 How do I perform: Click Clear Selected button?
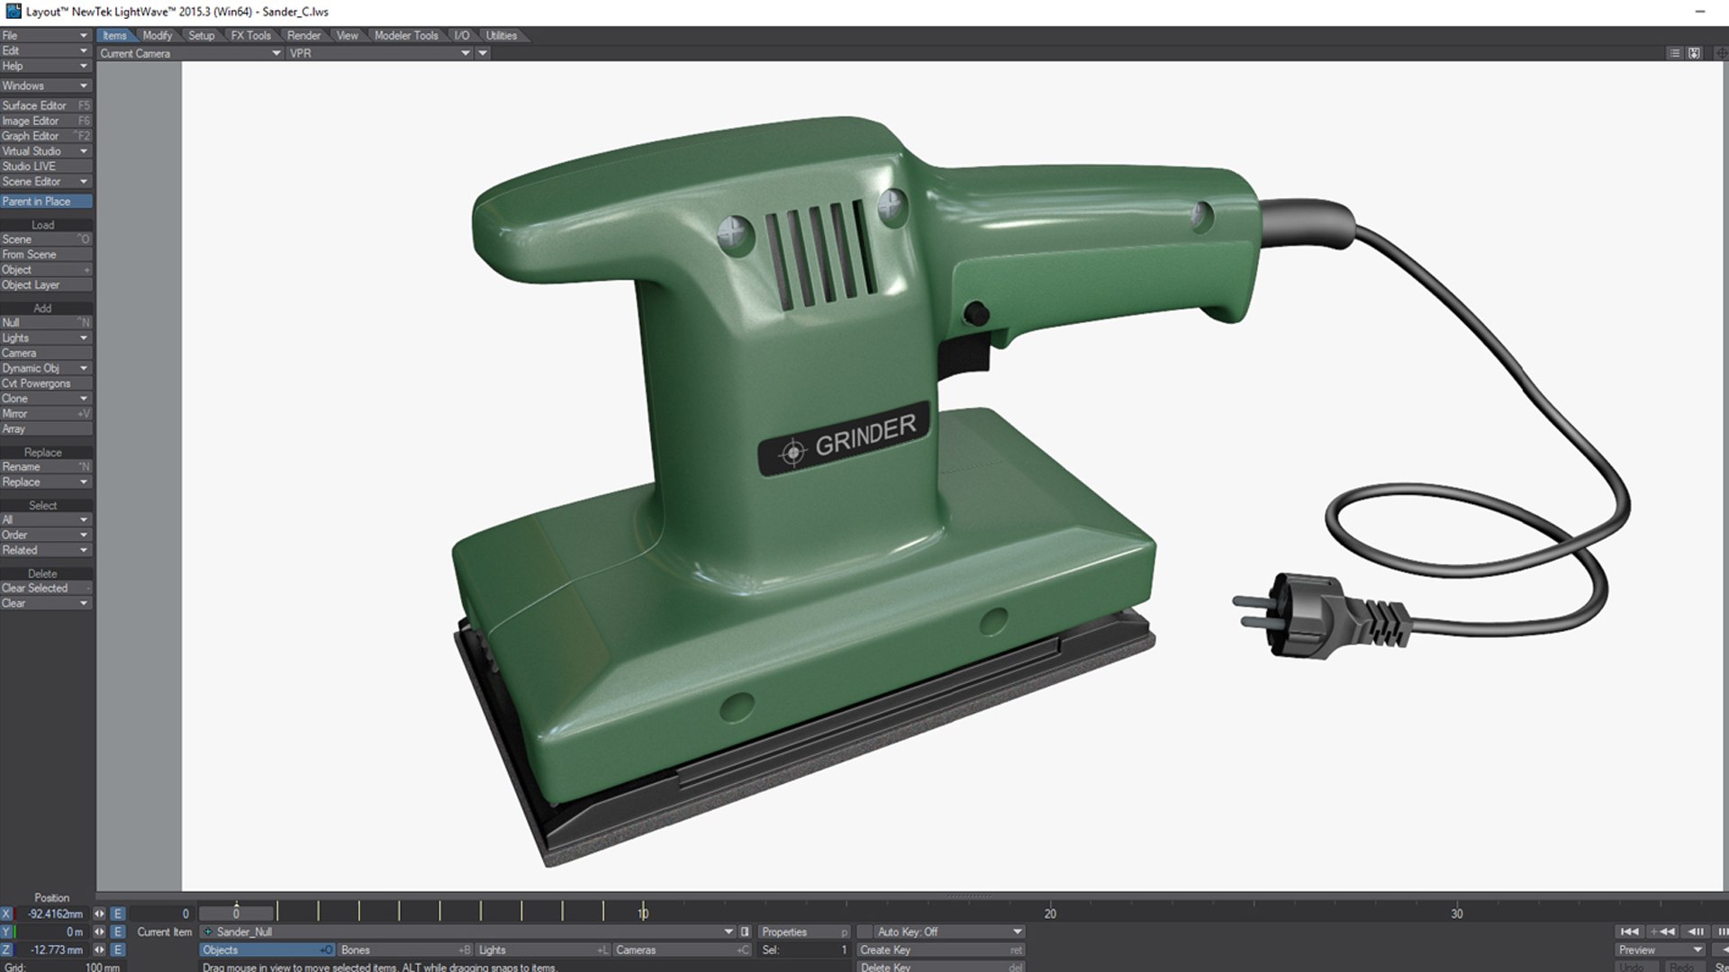pyautogui.click(x=45, y=588)
